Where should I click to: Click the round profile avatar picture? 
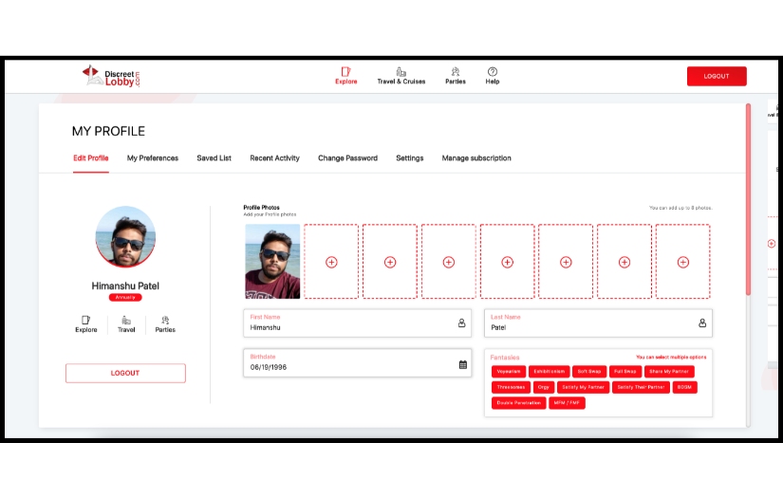pos(125,236)
